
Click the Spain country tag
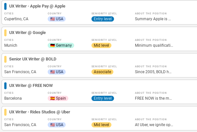tap(58, 98)
